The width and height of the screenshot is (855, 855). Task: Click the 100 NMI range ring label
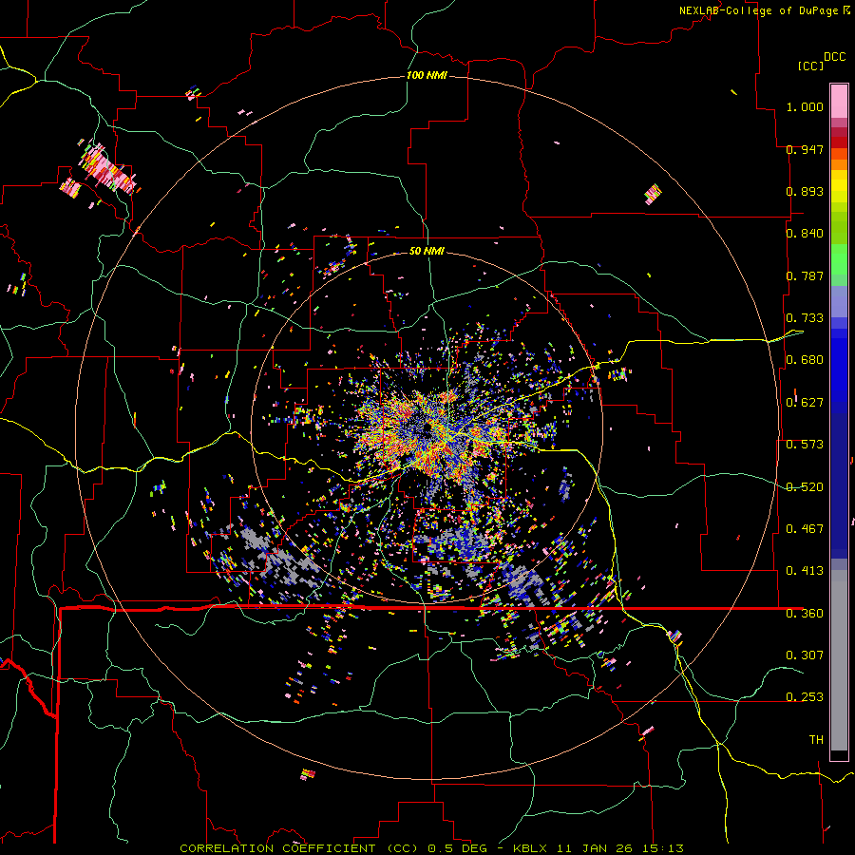tap(427, 75)
